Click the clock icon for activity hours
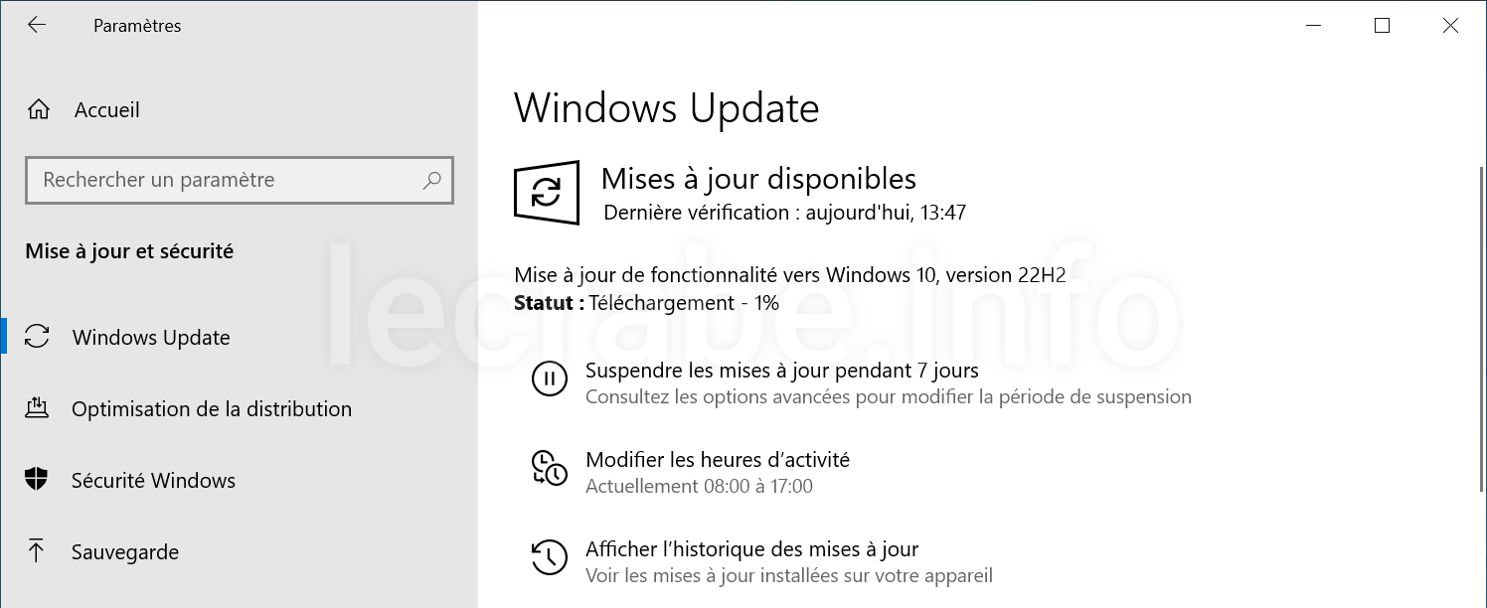Screen dimensions: 1487x608 (x=550, y=468)
